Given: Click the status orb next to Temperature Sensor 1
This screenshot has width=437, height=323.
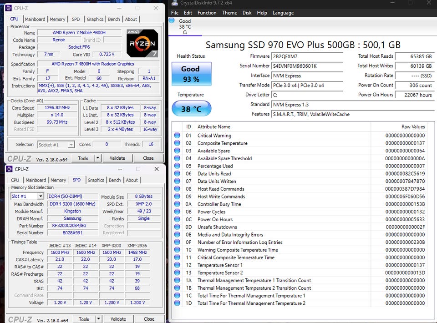Looking at the screenshot, I should pos(177,265).
